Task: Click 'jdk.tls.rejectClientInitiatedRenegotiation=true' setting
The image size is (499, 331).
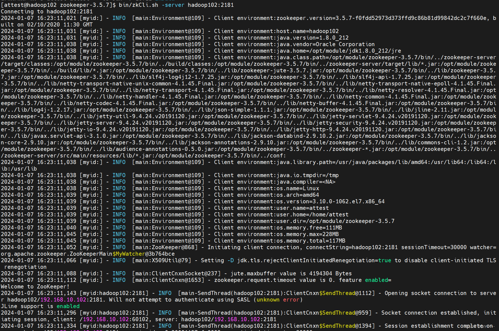Action: 314,260
